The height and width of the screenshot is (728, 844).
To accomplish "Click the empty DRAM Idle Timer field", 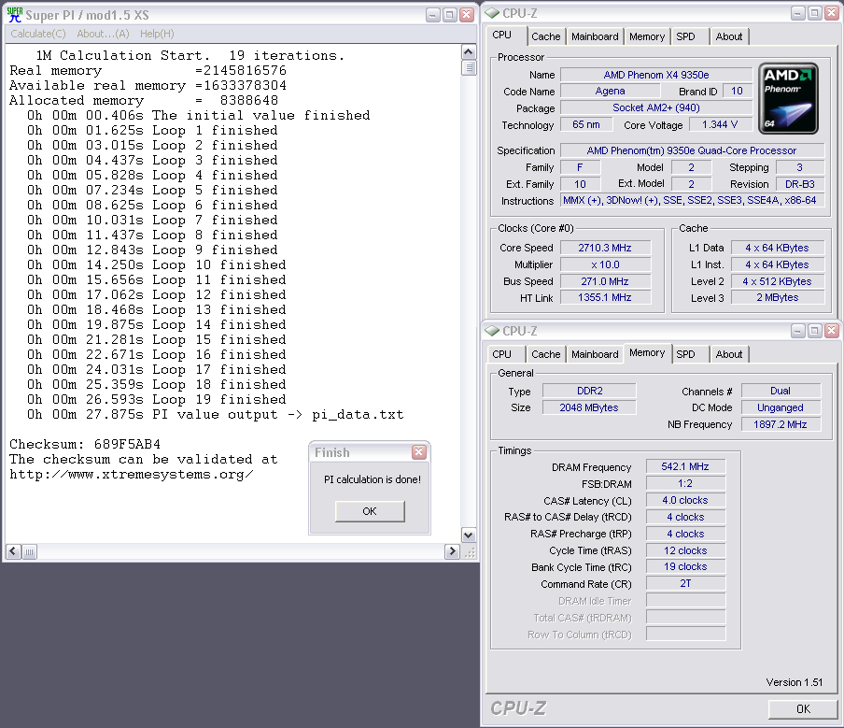I will pyautogui.click(x=685, y=601).
